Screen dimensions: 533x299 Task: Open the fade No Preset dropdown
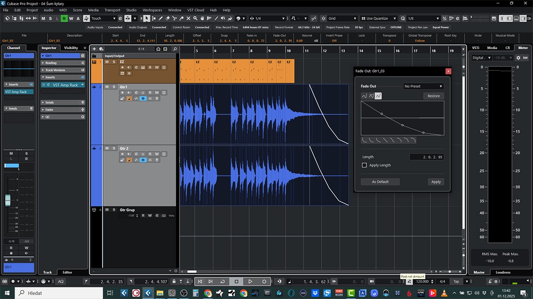(423, 86)
